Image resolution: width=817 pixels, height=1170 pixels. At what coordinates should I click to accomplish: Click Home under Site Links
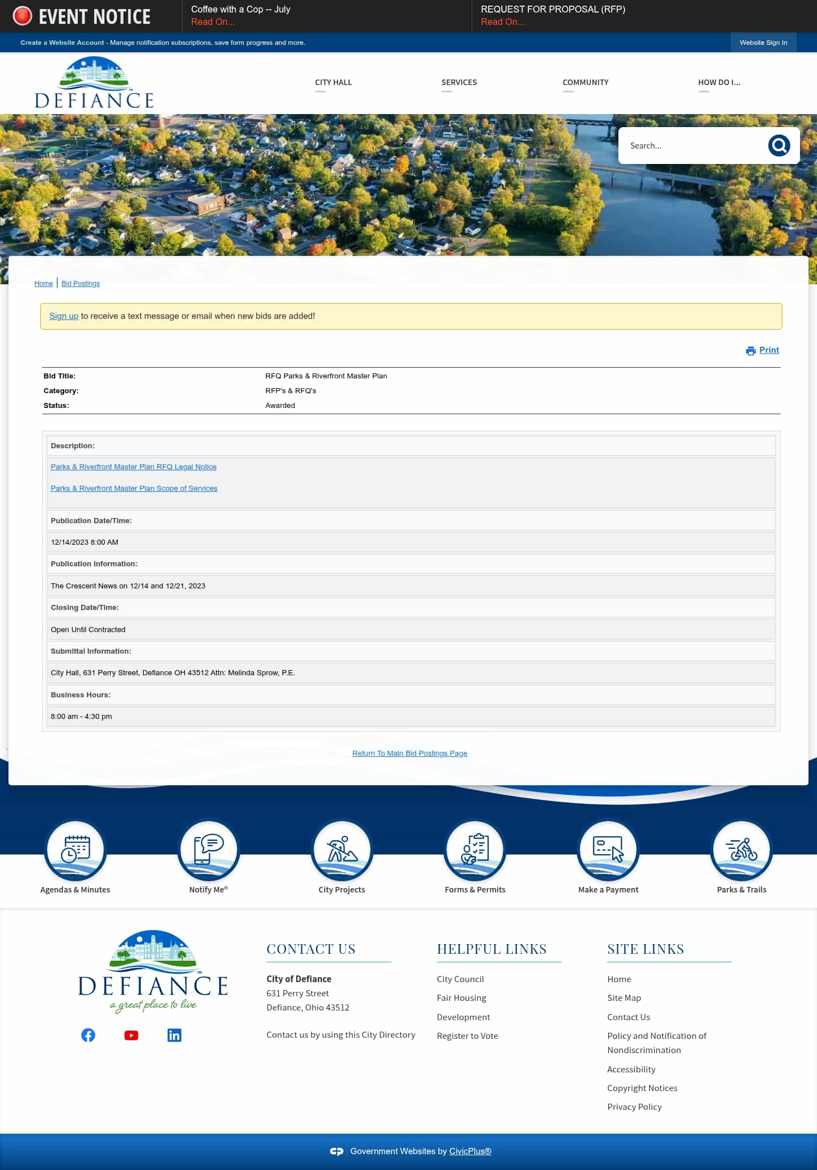(619, 979)
